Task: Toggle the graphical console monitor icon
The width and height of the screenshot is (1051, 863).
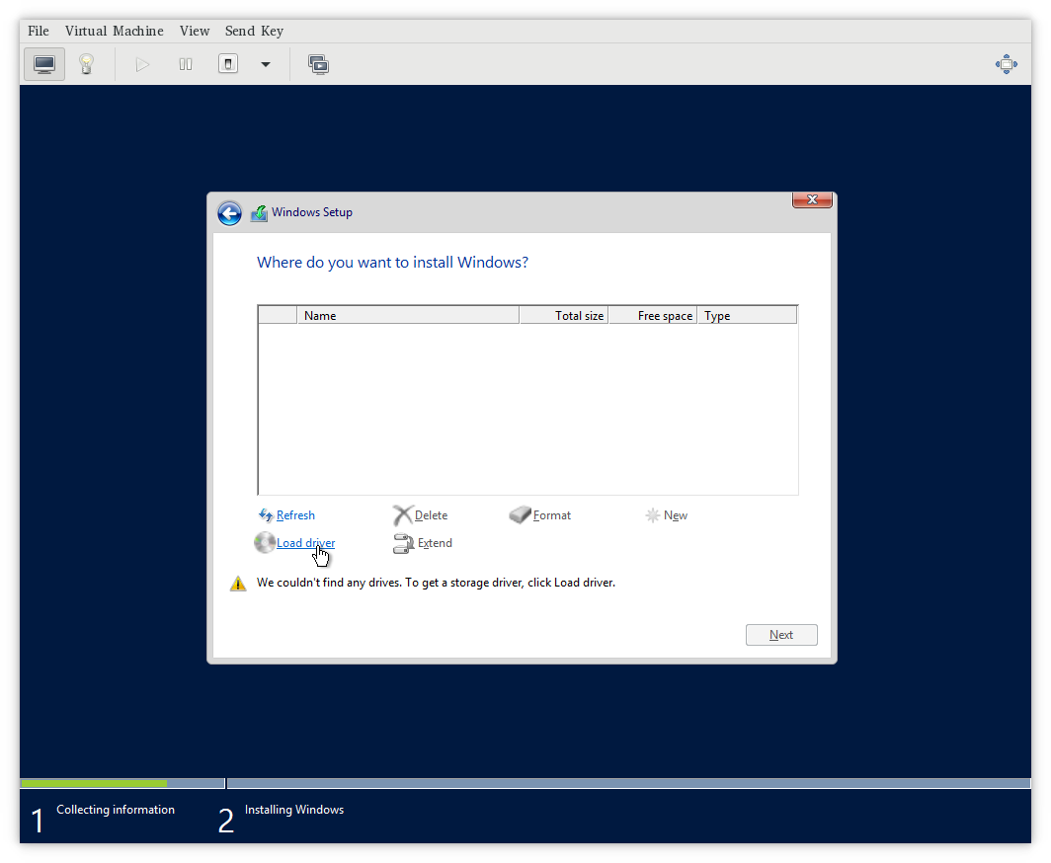Action: (x=43, y=63)
